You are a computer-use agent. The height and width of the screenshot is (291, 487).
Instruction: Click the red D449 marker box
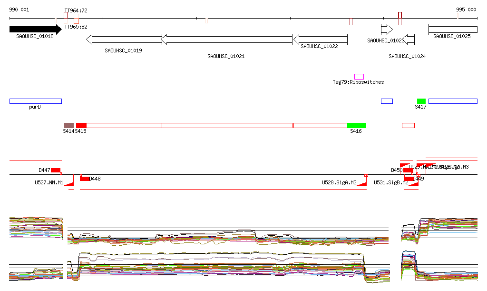409,179
